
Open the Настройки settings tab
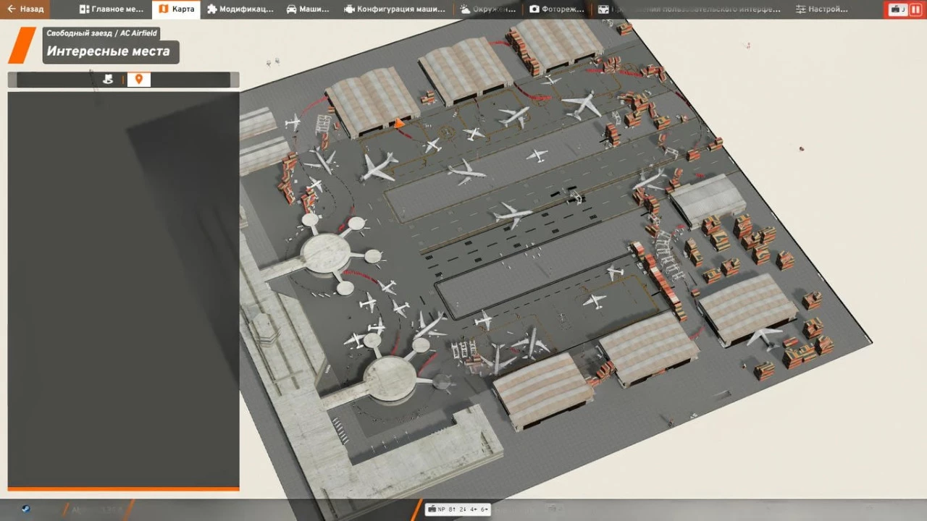pyautogui.click(x=821, y=9)
